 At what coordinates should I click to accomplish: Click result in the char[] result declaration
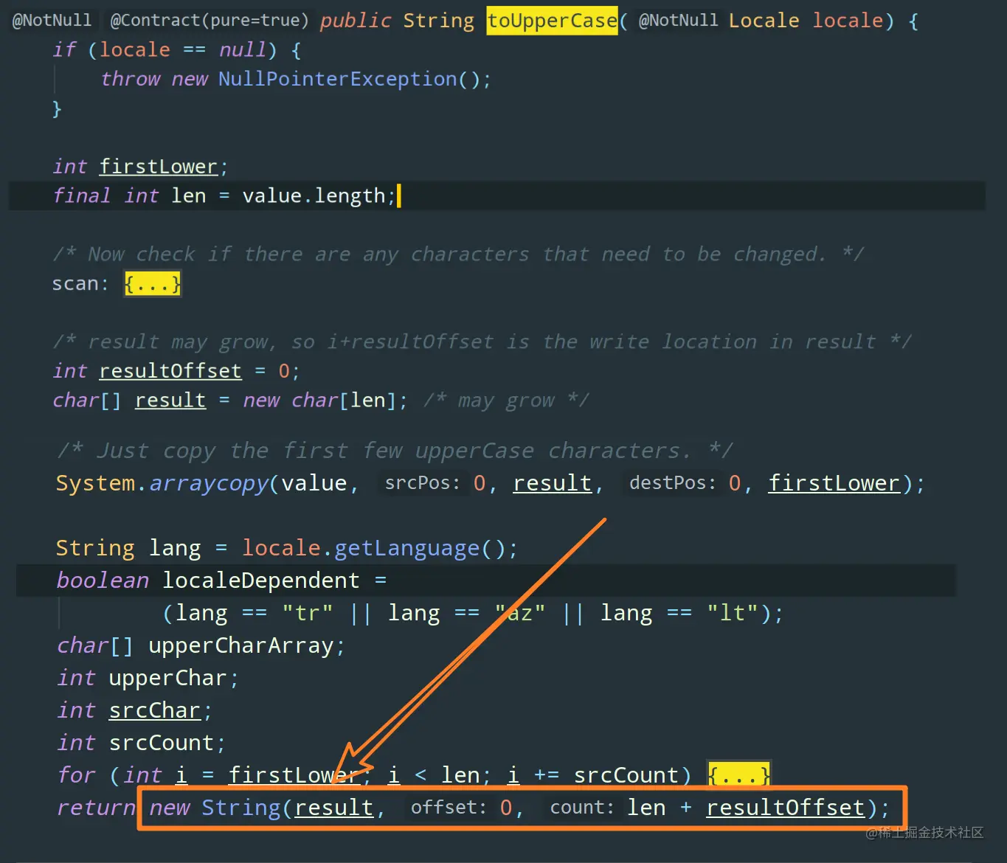click(170, 401)
